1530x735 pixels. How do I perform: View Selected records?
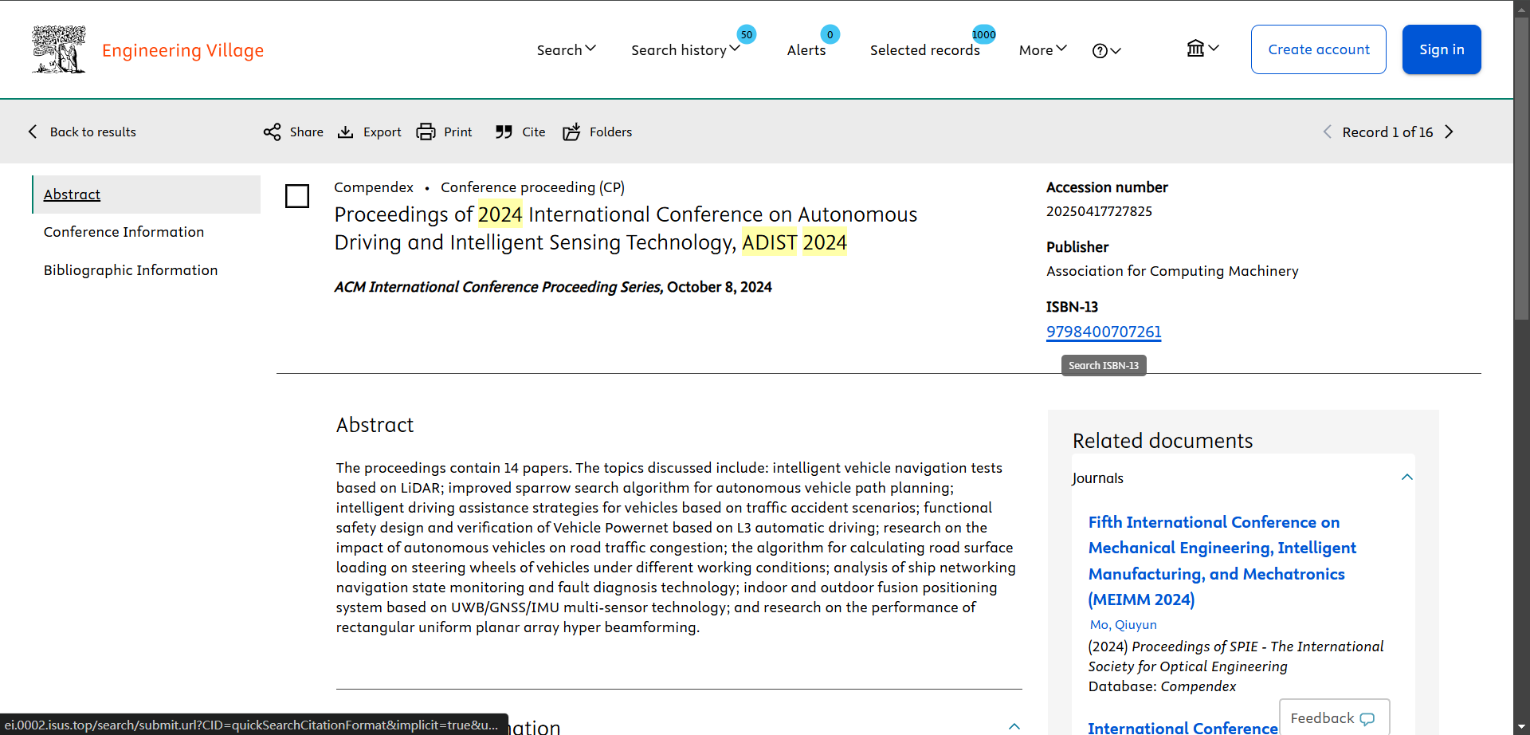click(x=924, y=49)
